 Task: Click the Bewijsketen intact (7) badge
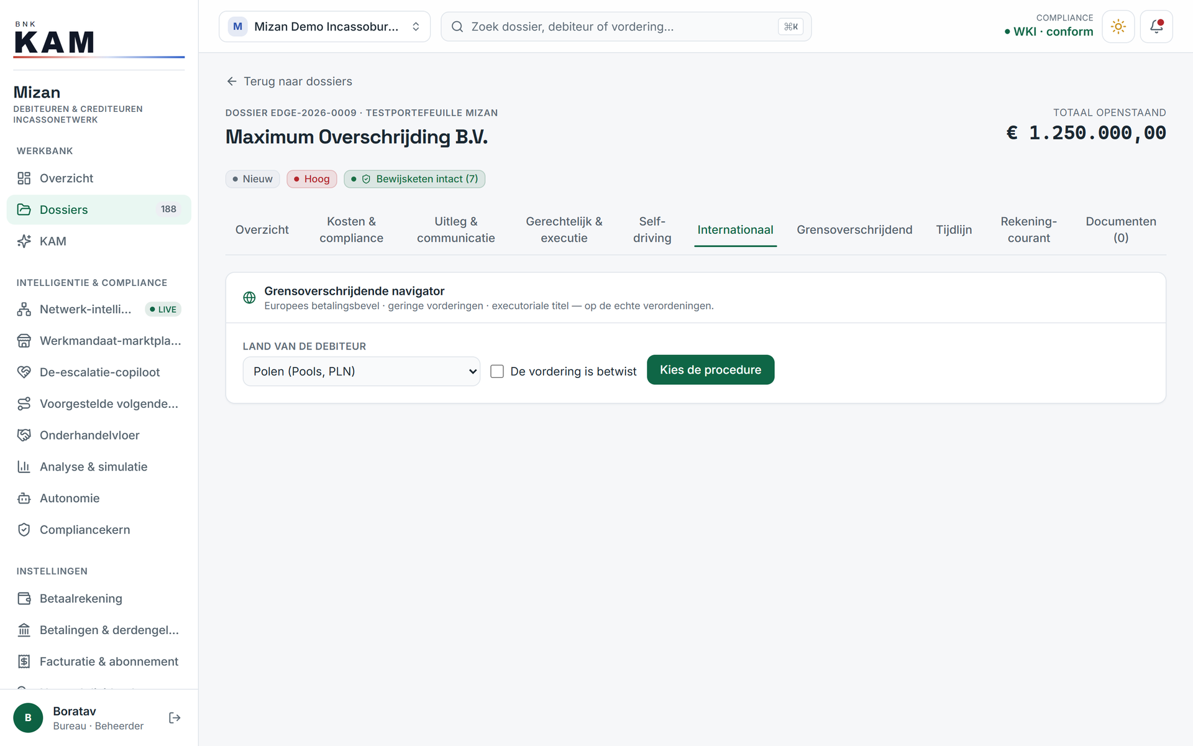(x=414, y=179)
